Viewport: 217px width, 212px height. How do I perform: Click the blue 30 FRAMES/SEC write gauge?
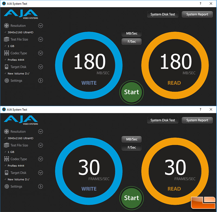pos(89,171)
